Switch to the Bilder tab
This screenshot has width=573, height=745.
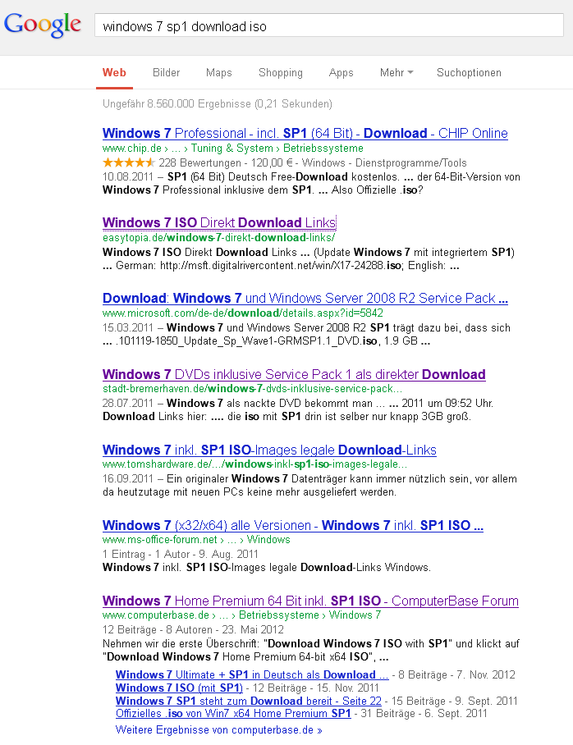166,73
